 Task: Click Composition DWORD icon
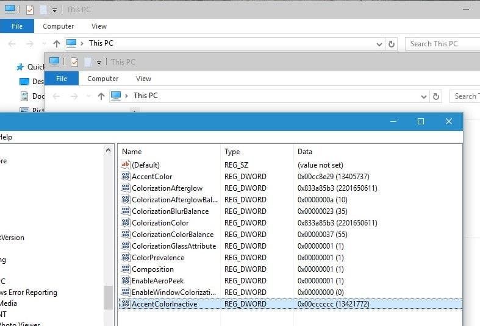click(126, 269)
